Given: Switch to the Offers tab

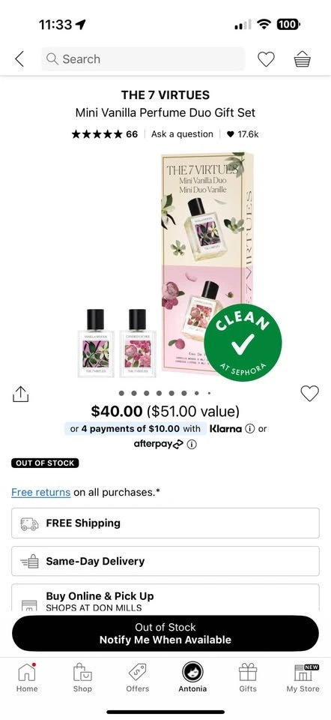Looking at the screenshot, I should pos(138,678).
